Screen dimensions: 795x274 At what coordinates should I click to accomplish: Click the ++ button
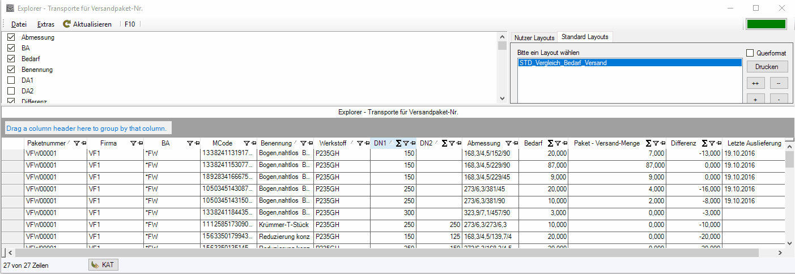[755, 83]
